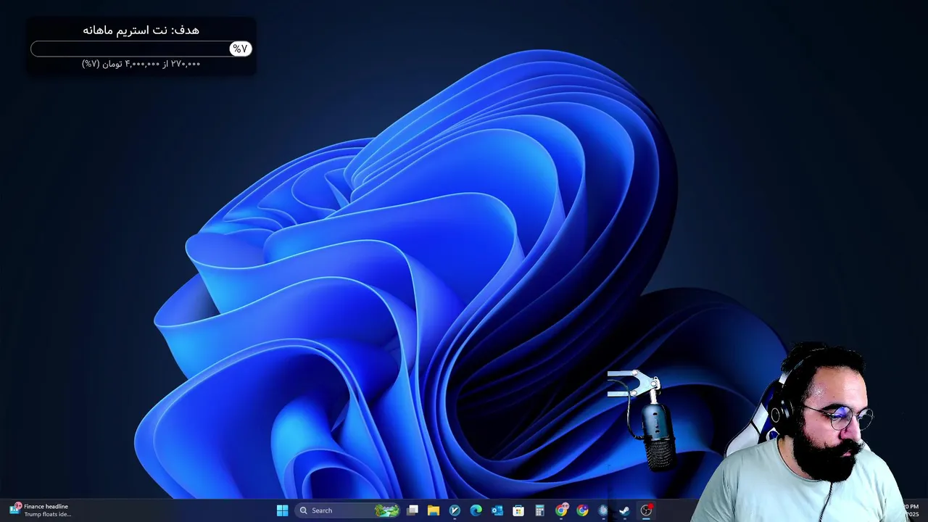This screenshot has width=928, height=522.
Task: Open Microsoft Store from taskbar
Action: tap(518, 510)
